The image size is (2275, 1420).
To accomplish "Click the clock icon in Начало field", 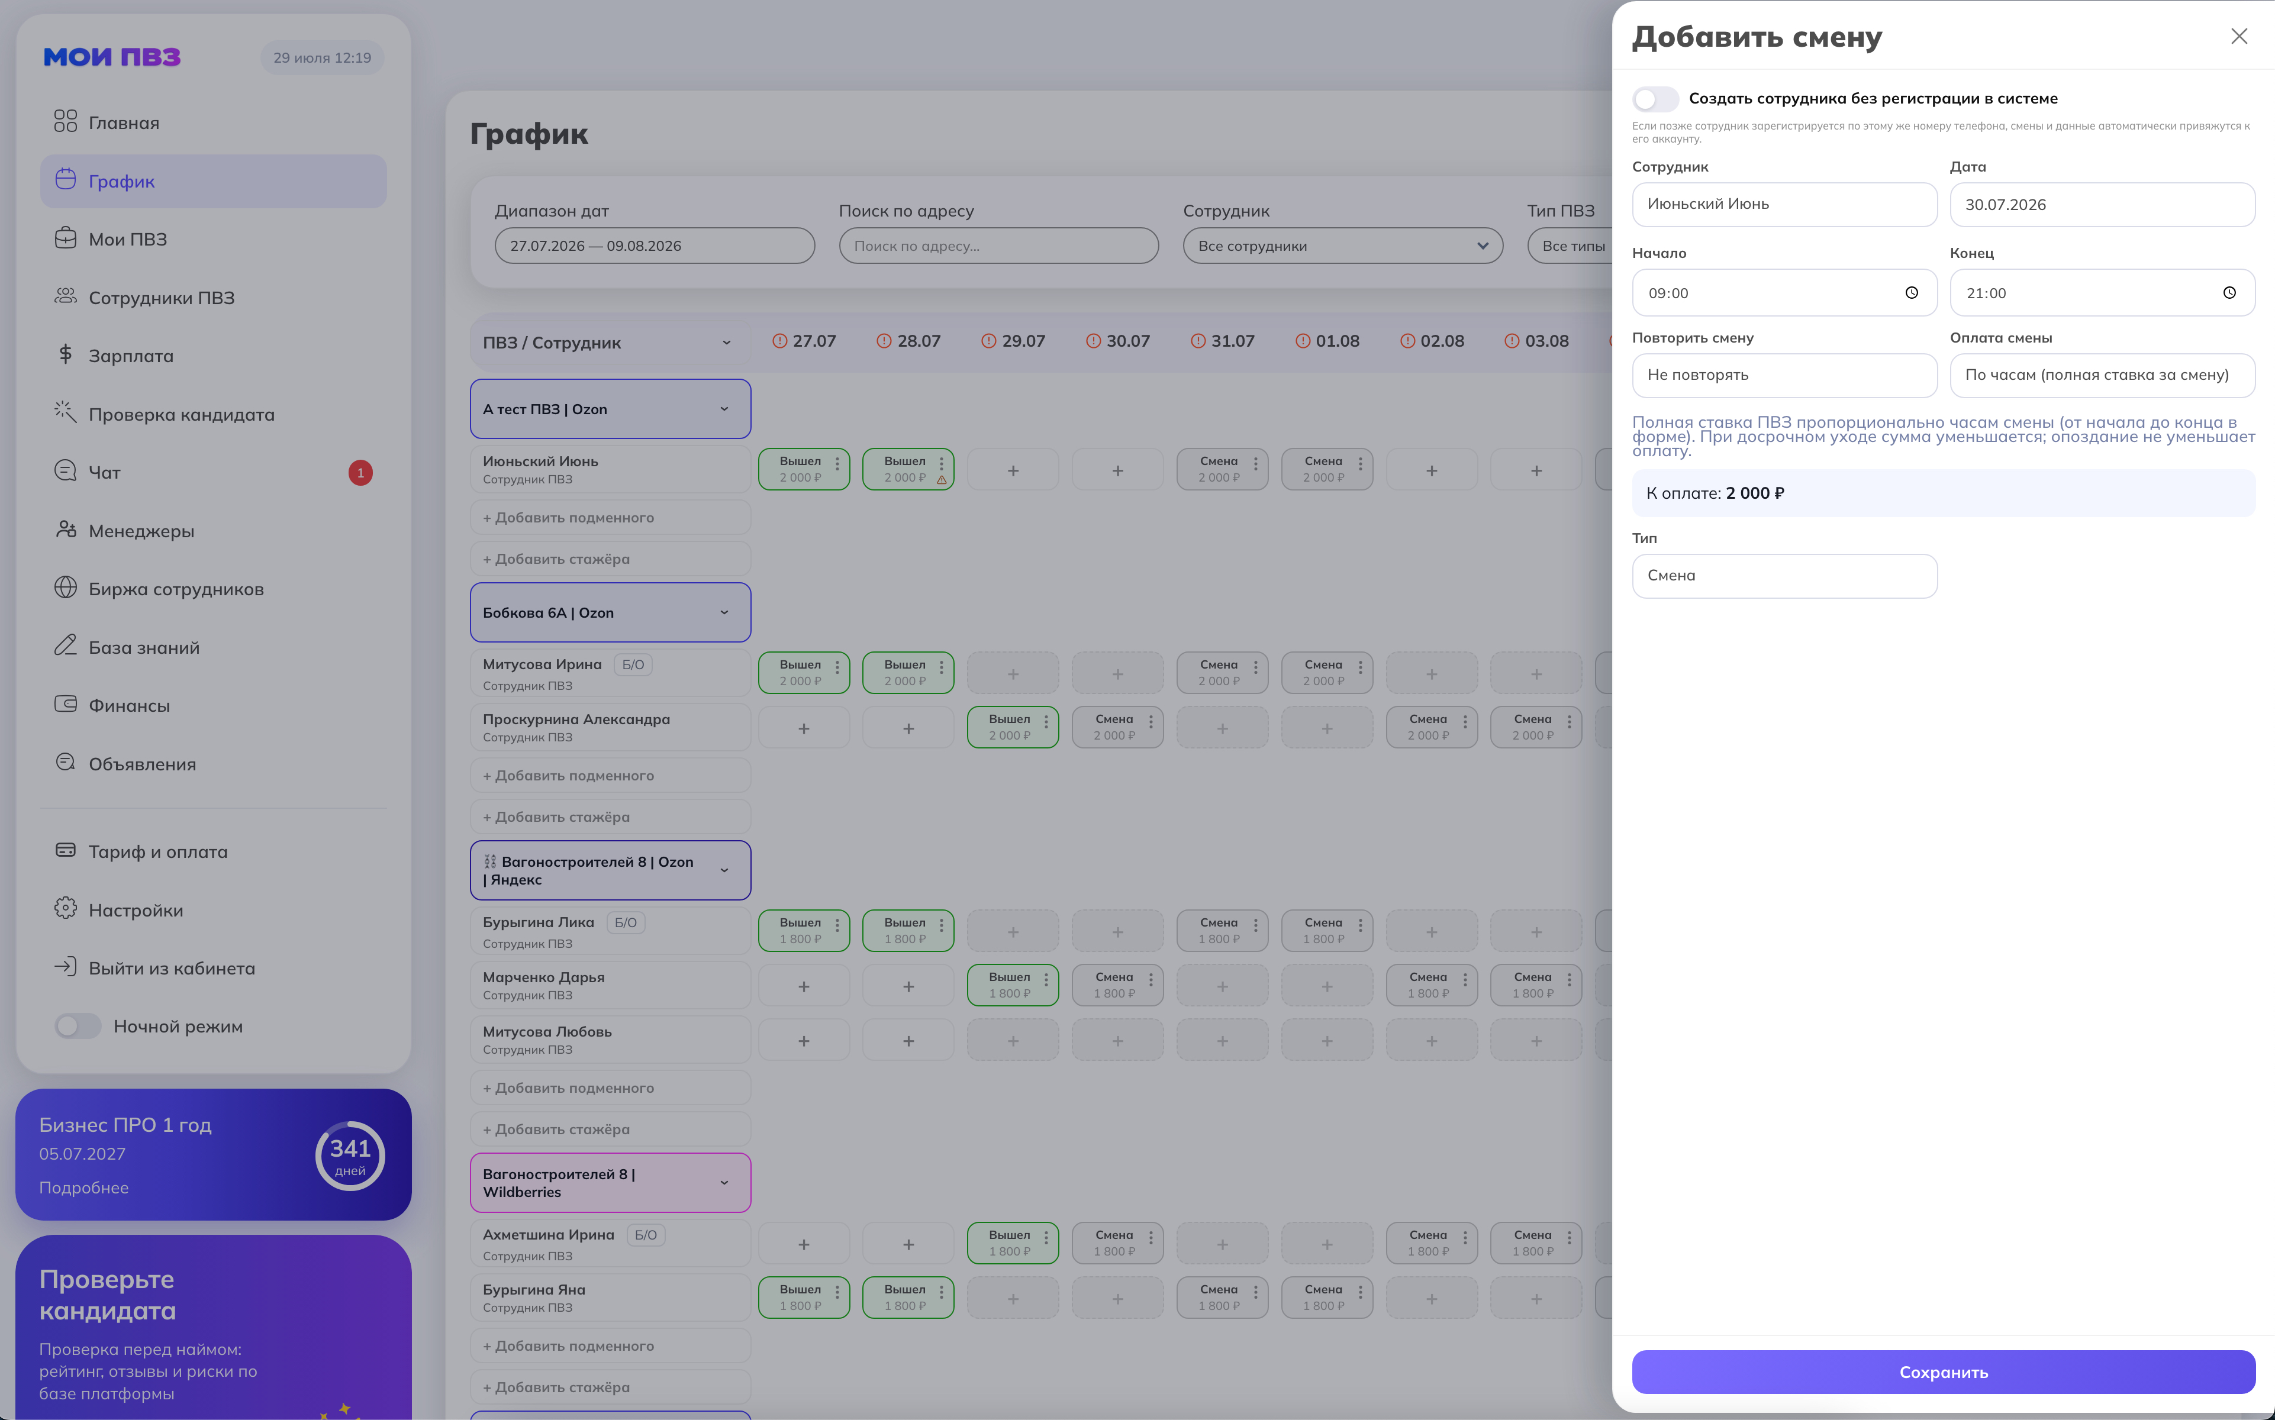I will point(1912,293).
